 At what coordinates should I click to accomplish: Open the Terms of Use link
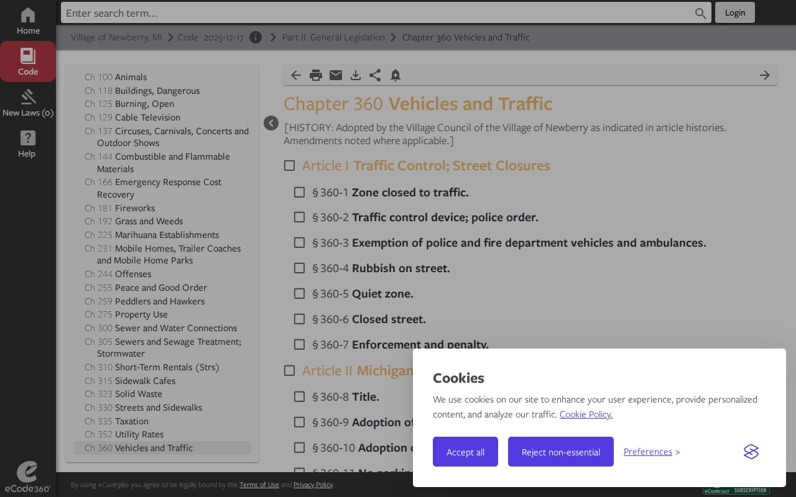coord(259,485)
